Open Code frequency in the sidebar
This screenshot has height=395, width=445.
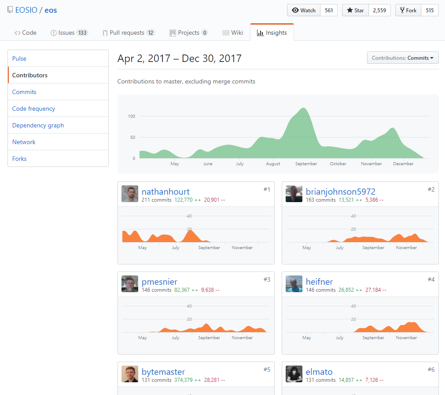point(58,109)
